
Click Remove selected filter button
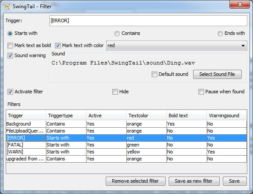pos(135,181)
